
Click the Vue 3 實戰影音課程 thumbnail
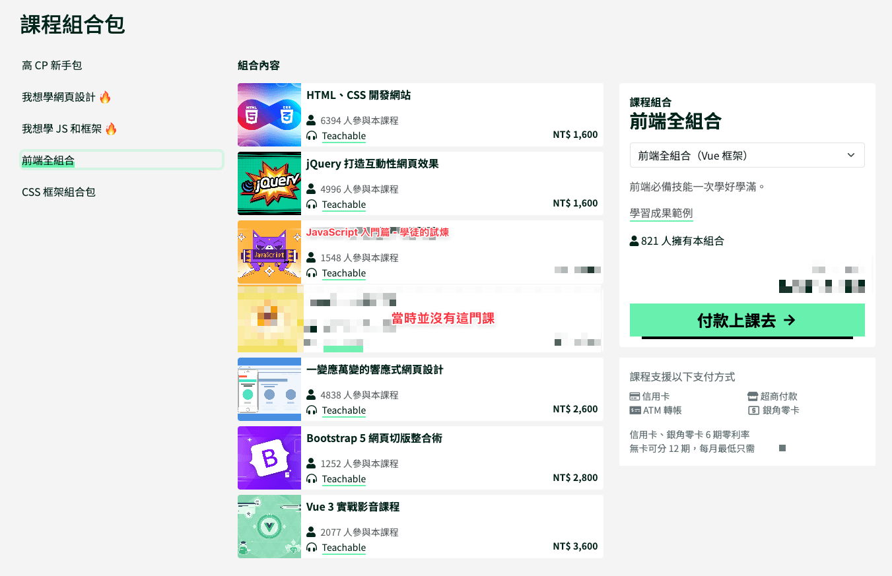(x=269, y=527)
